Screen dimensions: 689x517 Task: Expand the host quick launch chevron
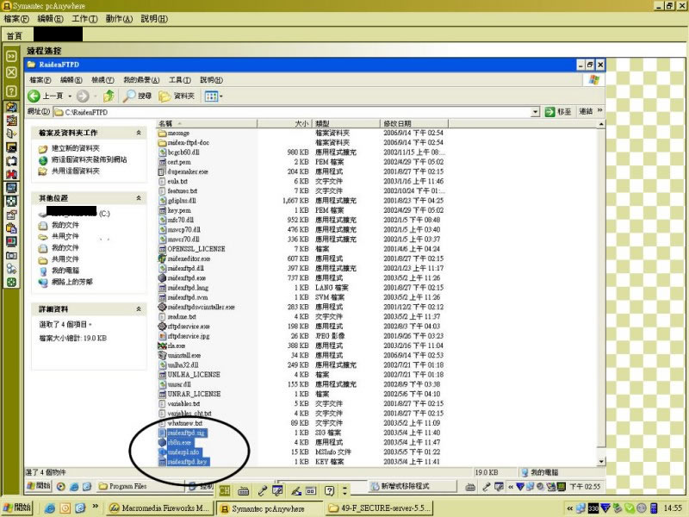point(95,507)
